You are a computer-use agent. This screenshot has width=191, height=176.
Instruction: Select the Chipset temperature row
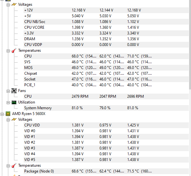pos(106,73)
